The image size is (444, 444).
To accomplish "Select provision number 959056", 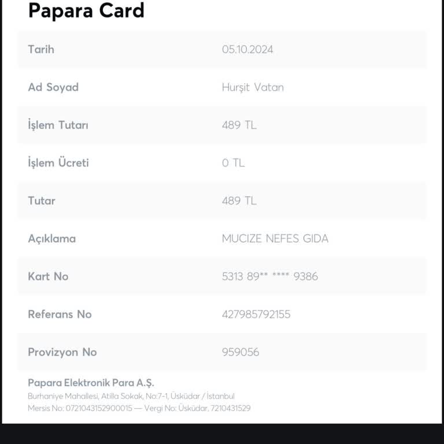I will [x=240, y=352].
